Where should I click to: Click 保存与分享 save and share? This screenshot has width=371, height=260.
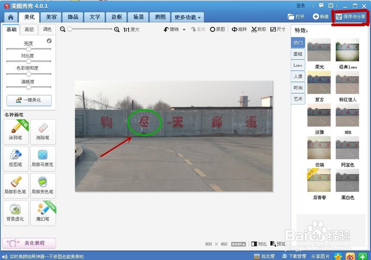point(351,17)
